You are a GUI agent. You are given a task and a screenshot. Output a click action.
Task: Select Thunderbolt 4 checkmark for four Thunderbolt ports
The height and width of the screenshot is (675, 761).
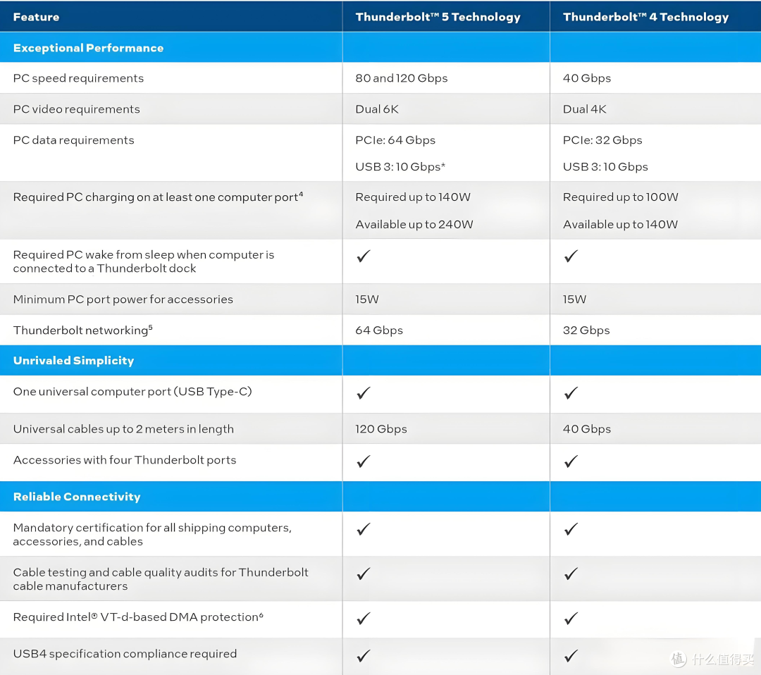click(x=571, y=461)
